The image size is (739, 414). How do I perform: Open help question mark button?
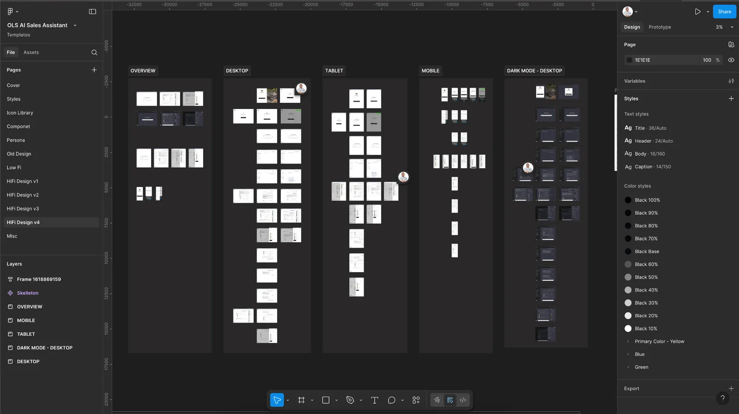click(723, 398)
